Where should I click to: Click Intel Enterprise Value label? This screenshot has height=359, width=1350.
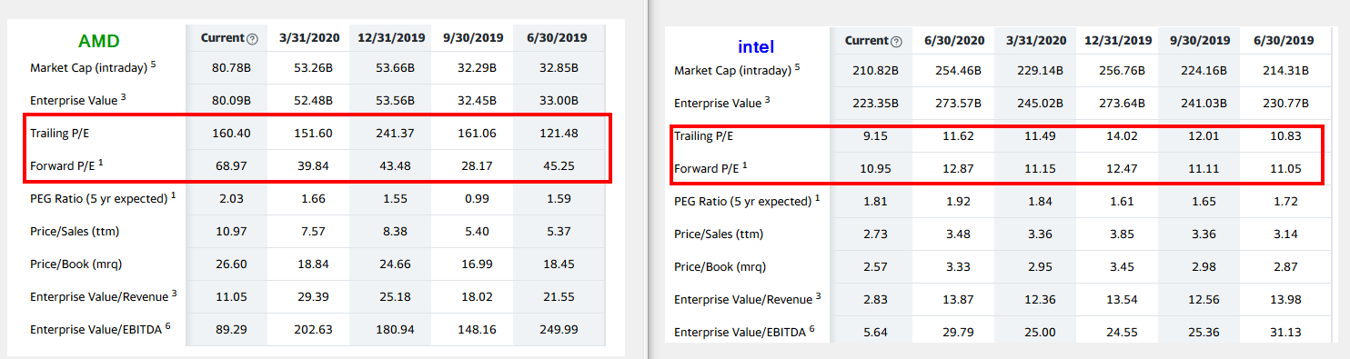pos(721,103)
